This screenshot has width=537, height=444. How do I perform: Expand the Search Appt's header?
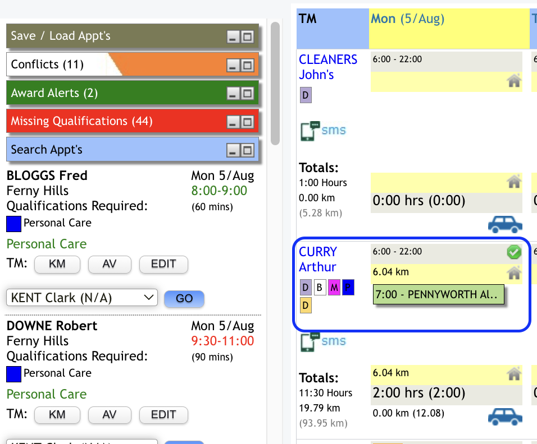pos(132,149)
